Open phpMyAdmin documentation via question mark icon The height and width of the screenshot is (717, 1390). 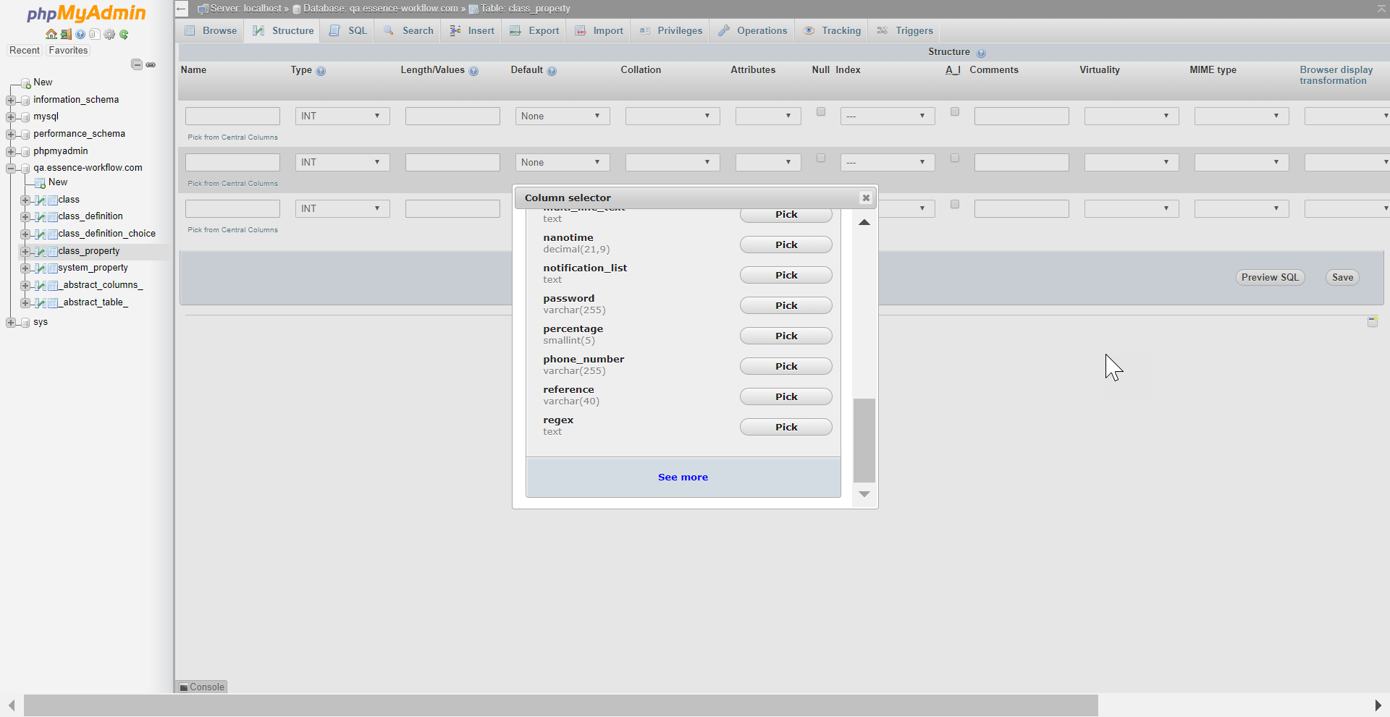pyautogui.click(x=80, y=34)
